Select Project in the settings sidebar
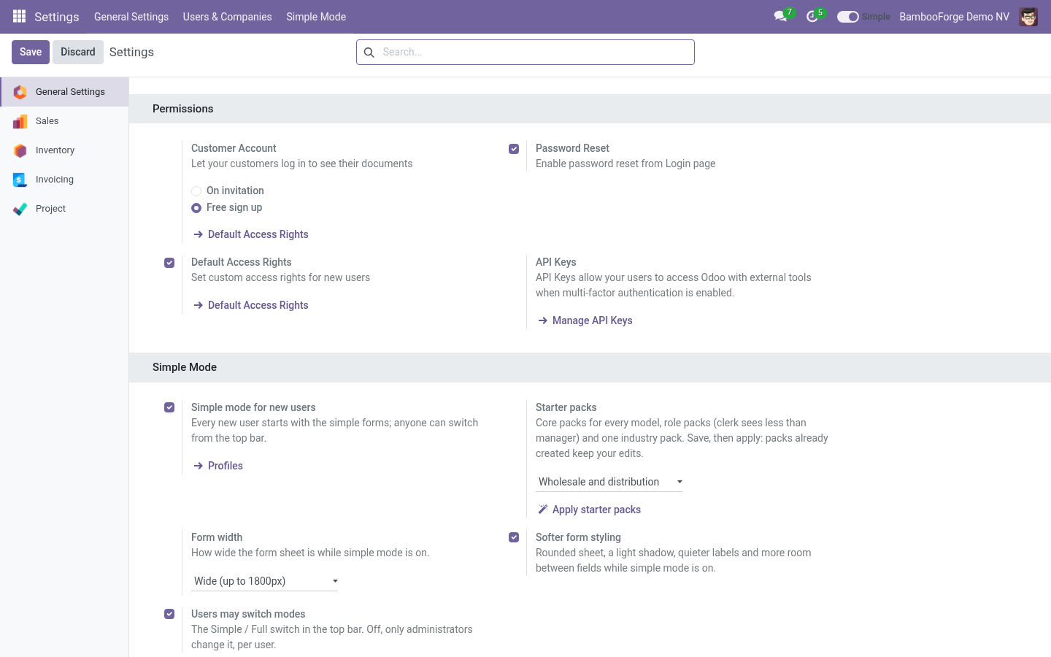Viewport: 1051px width, 657px height. click(x=64, y=209)
